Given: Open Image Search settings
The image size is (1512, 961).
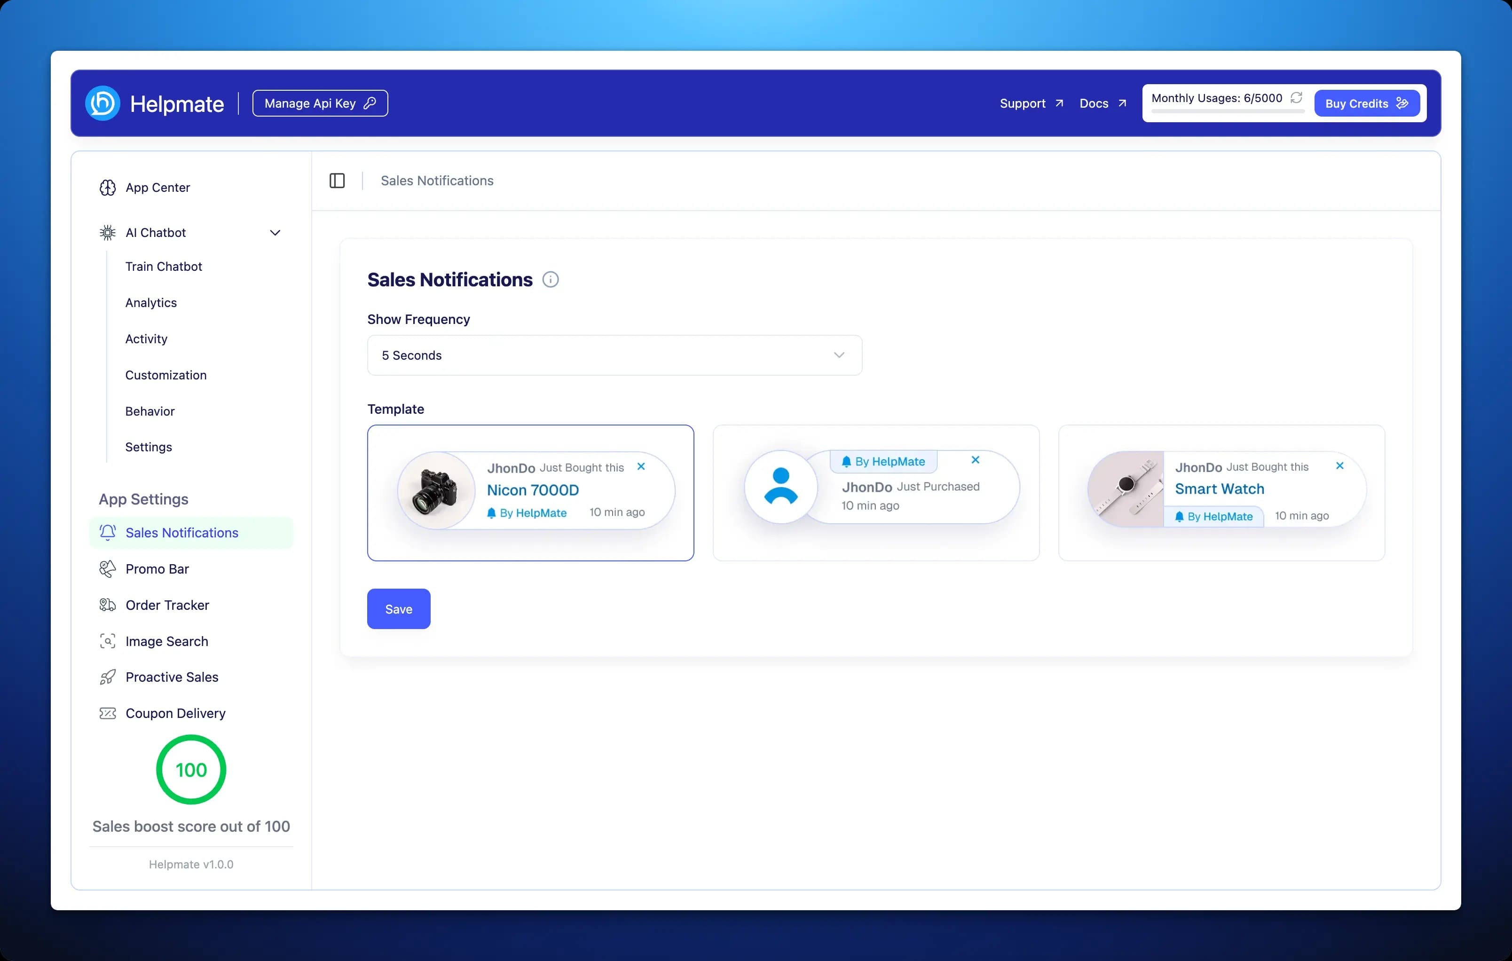Looking at the screenshot, I should (166, 641).
